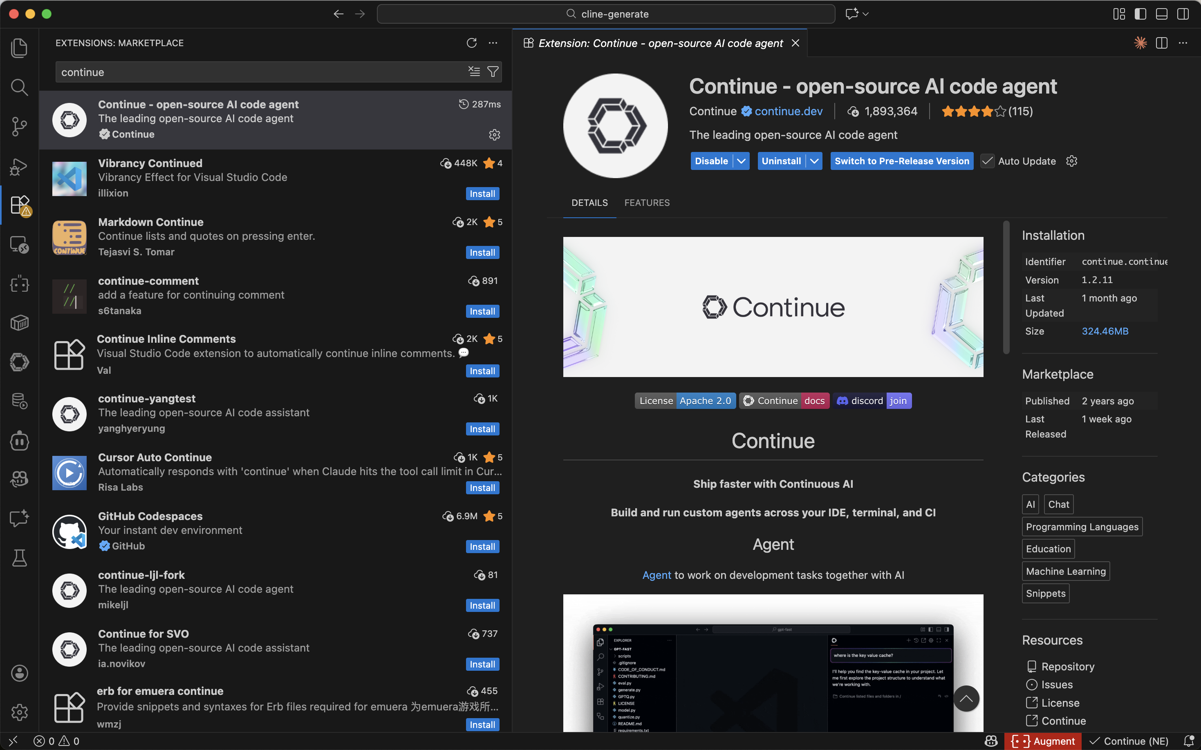Open the Source Control view
Screen dimensions: 1201x750
point(19,126)
